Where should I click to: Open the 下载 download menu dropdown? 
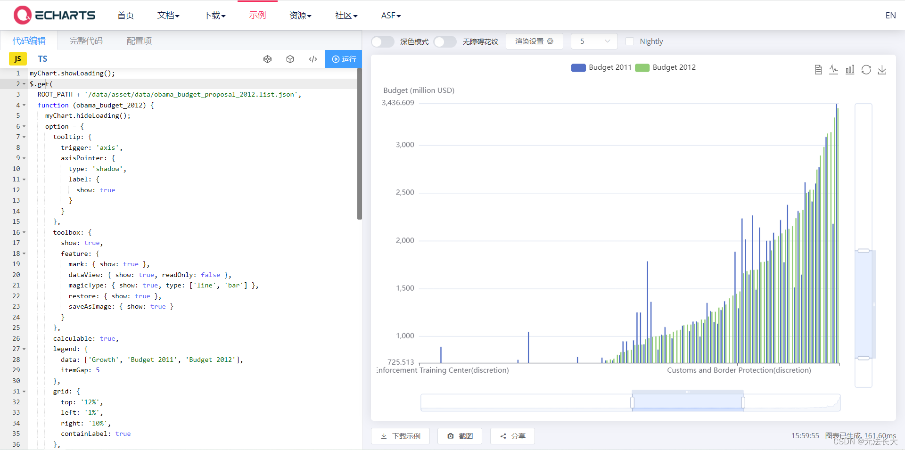(x=214, y=15)
